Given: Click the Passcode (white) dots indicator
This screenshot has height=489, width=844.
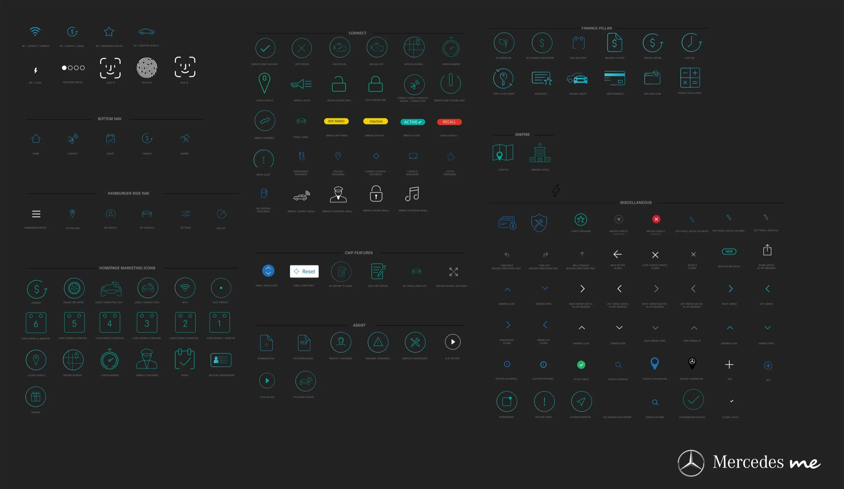Looking at the screenshot, I should 73,68.
